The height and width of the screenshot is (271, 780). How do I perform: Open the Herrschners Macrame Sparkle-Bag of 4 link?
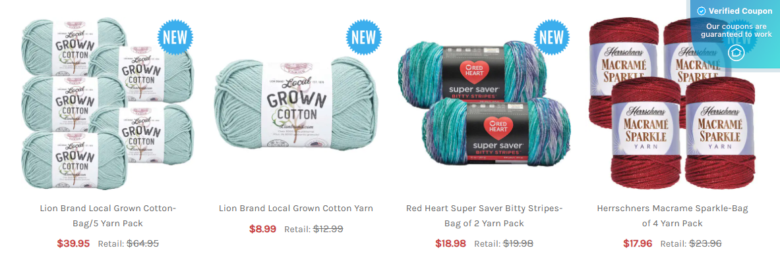pos(672,216)
